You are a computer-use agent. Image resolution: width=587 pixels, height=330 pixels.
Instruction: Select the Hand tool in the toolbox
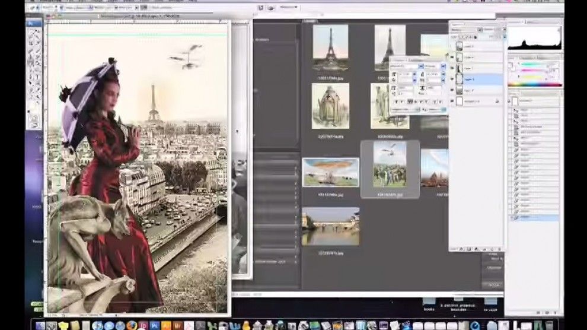pos(31,97)
